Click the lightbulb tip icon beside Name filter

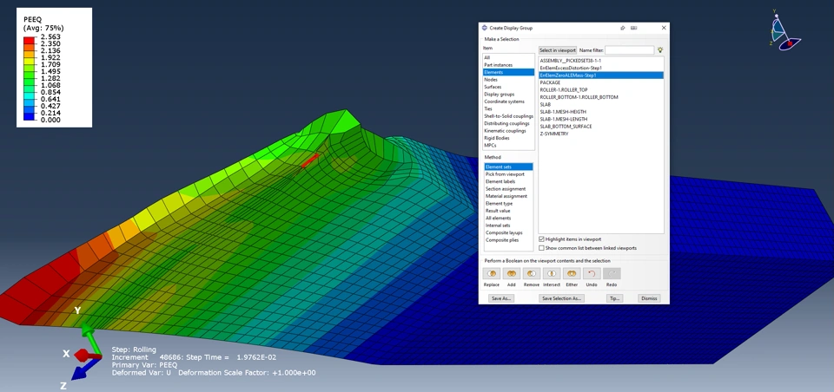coord(660,50)
